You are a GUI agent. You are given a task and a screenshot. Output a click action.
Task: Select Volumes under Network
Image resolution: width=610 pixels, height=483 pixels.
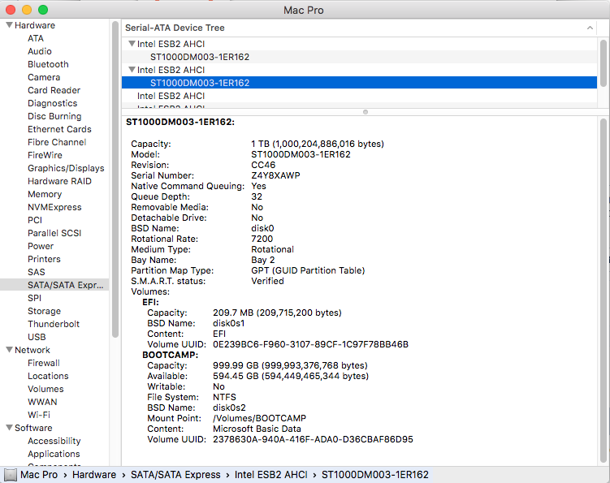tap(45, 389)
